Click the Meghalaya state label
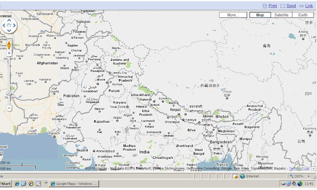 (x=226, y=131)
